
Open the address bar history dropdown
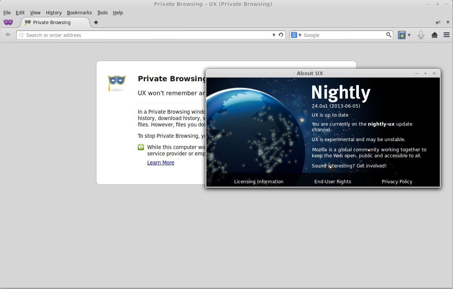pos(274,35)
